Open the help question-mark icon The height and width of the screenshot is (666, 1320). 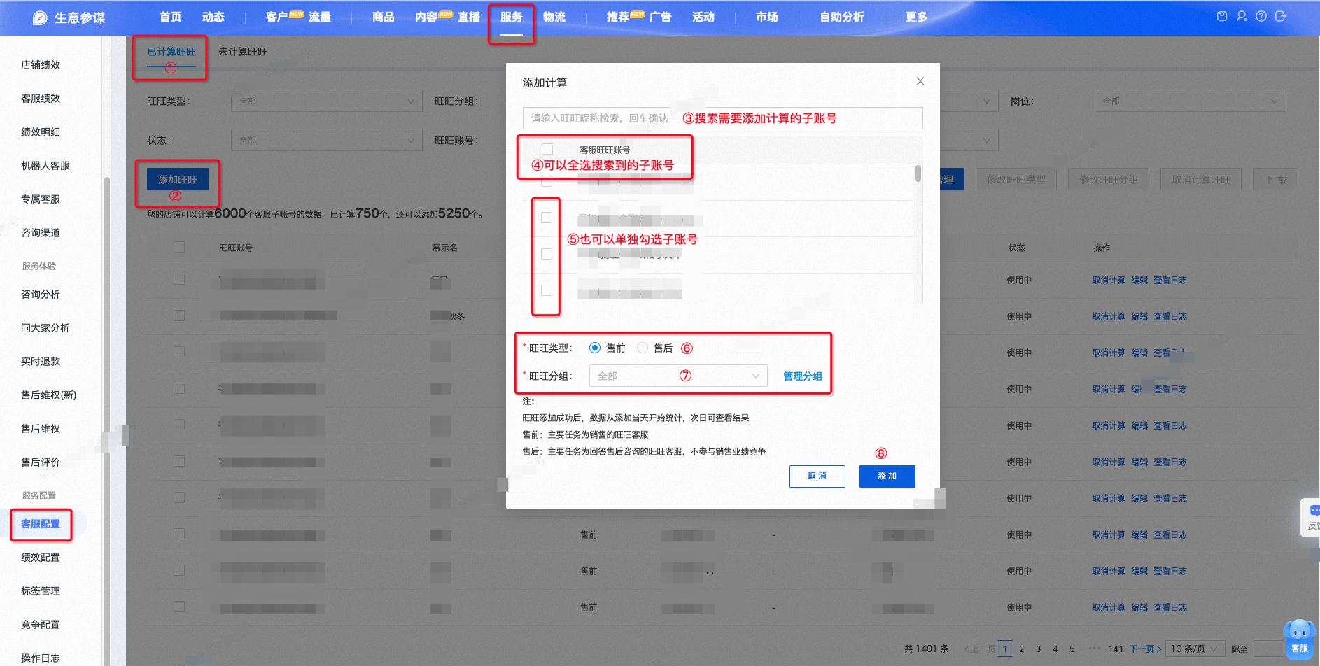pyautogui.click(x=1261, y=16)
